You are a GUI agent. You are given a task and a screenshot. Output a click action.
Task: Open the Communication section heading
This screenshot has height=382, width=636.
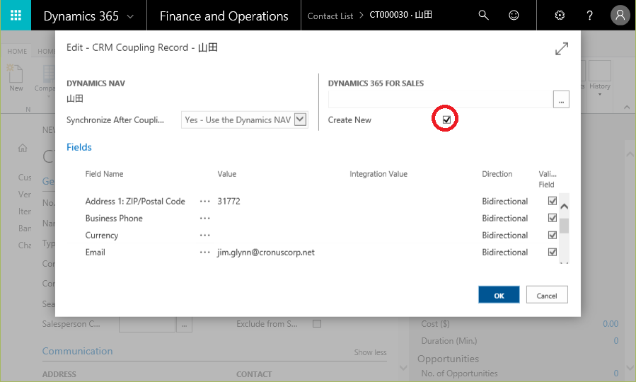click(x=78, y=351)
